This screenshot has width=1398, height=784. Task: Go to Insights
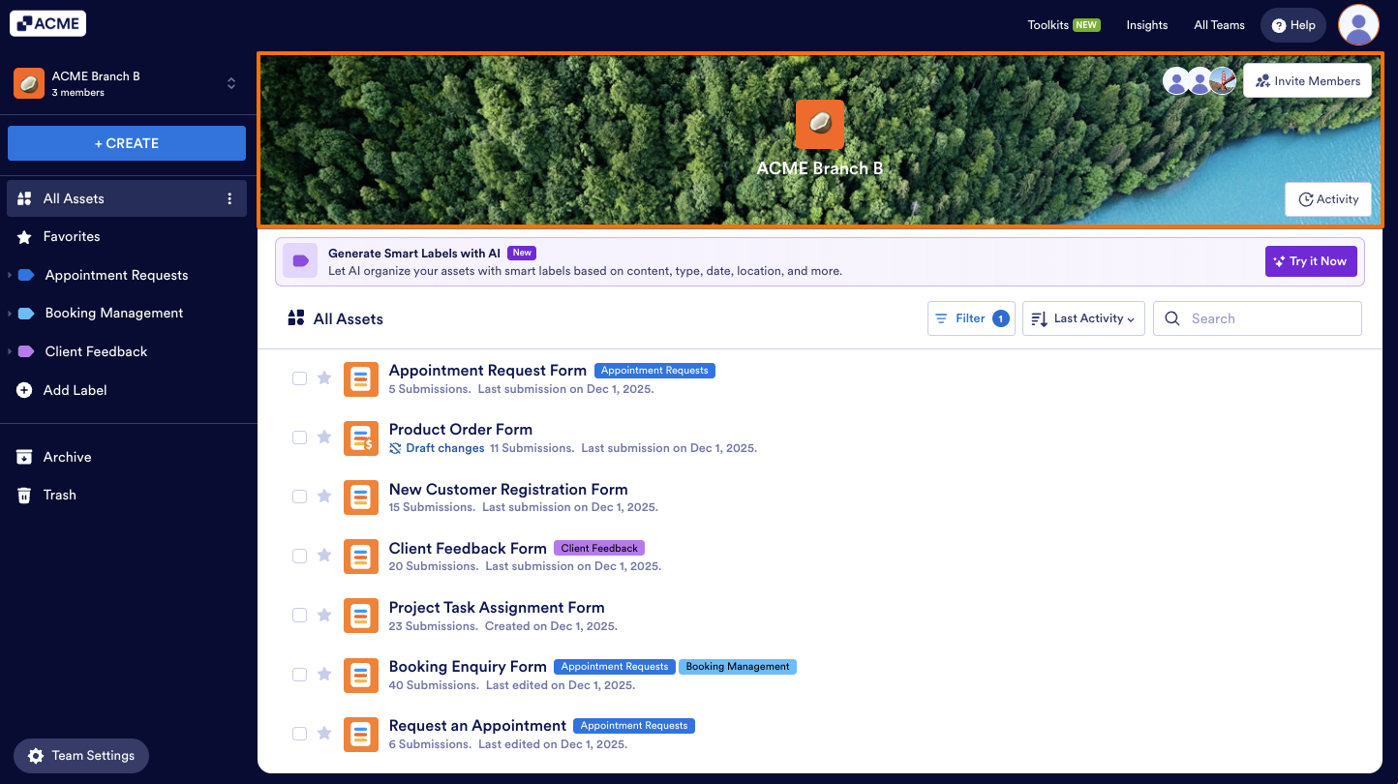point(1147,25)
